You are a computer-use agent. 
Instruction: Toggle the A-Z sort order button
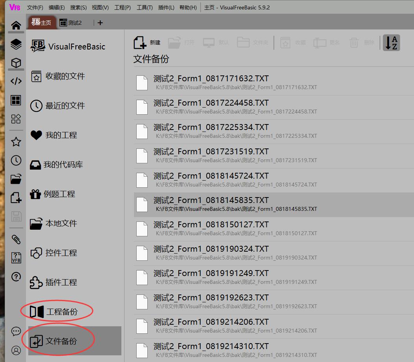click(x=391, y=42)
